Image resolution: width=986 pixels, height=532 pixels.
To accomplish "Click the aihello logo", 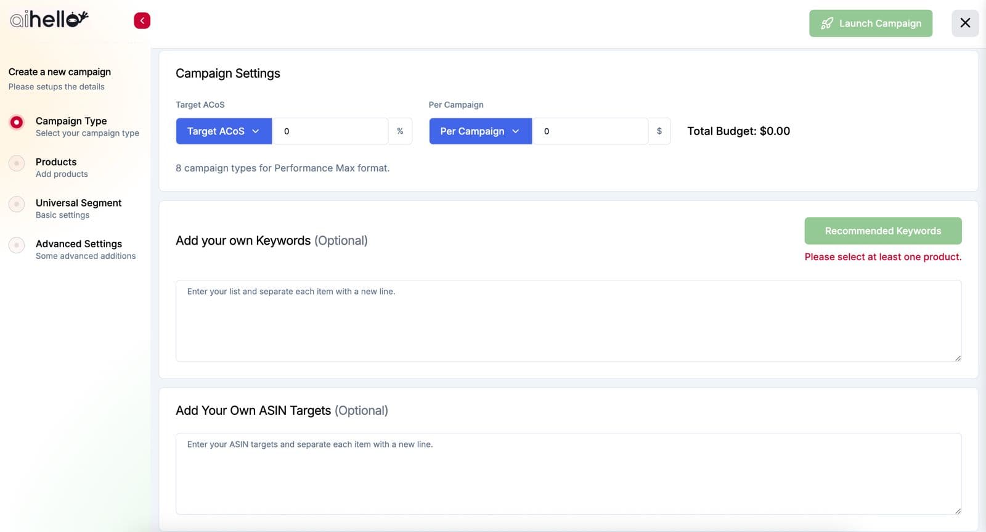I will pyautogui.click(x=49, y=20).
